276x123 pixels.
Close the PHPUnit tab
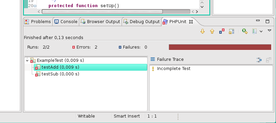(191, 22)
